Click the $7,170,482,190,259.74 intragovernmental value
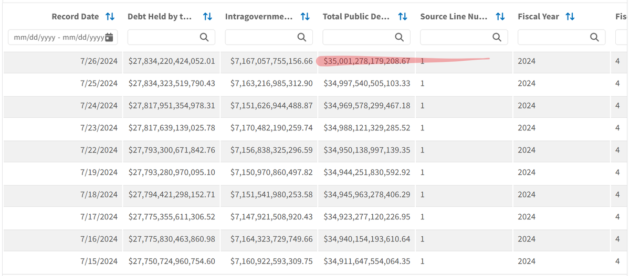Viewport: 630px width, 276px height. coord(272,128)
